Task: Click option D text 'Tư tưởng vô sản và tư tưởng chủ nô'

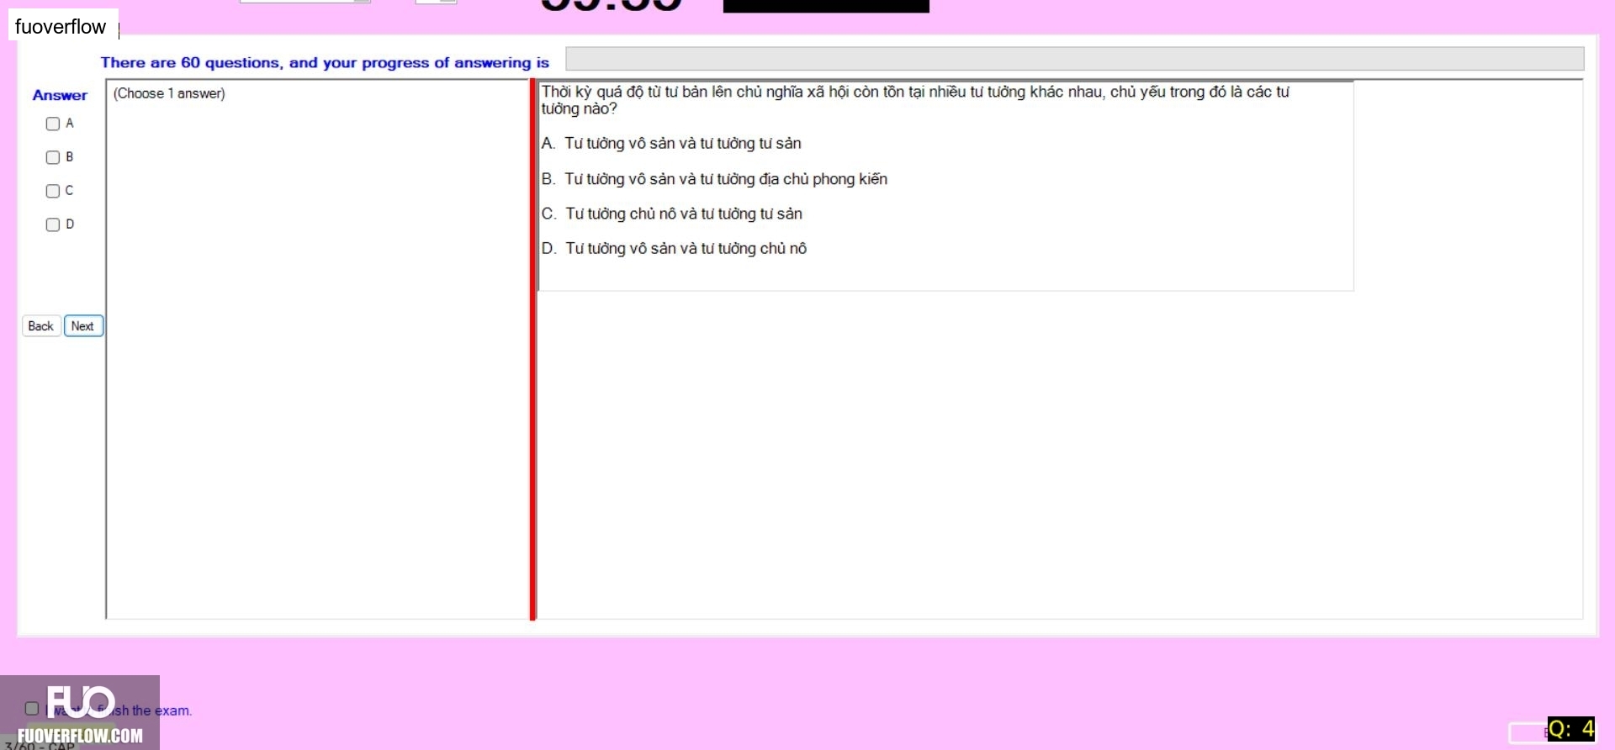Action: pos(686,249)
